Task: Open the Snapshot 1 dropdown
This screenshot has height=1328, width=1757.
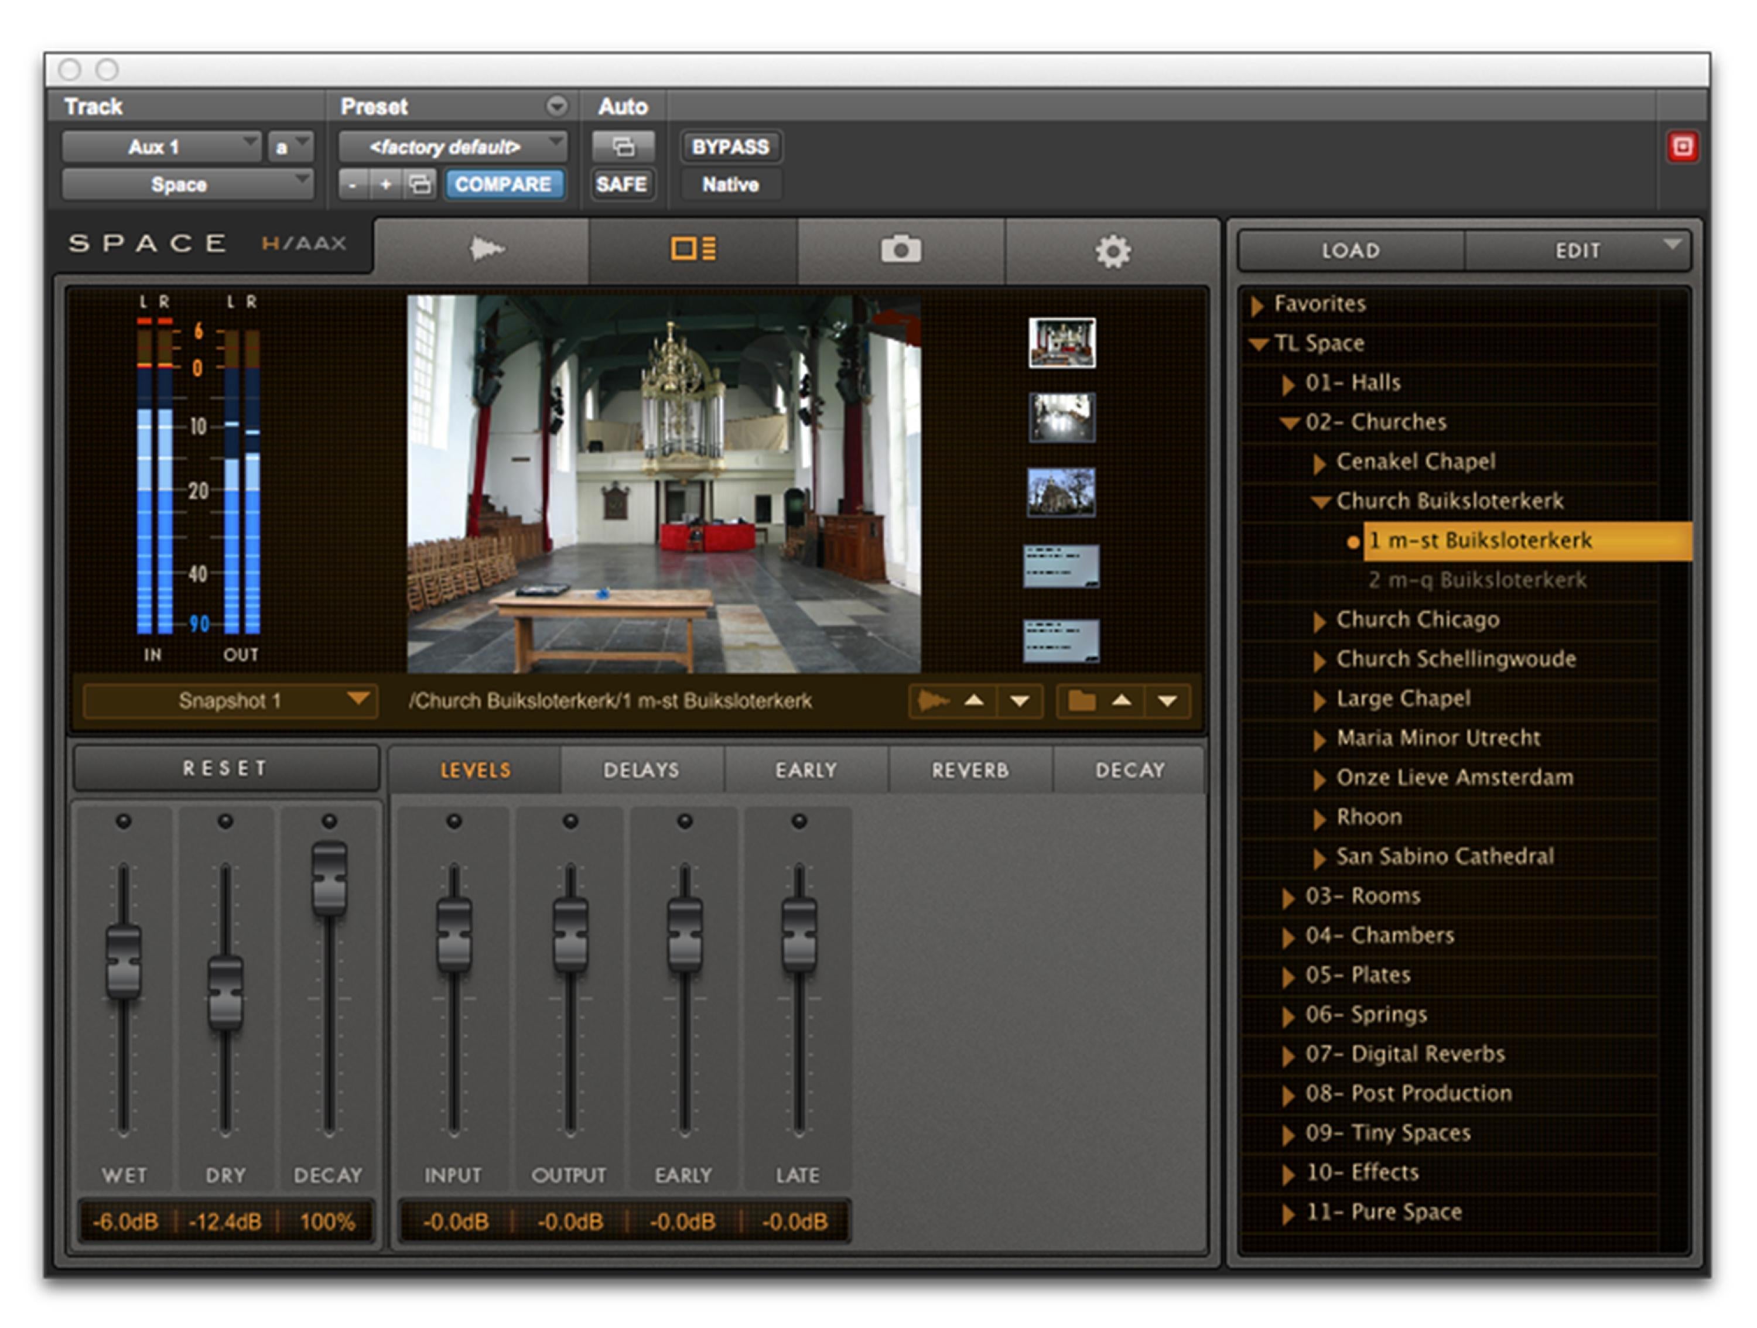Action: (230, 700)
